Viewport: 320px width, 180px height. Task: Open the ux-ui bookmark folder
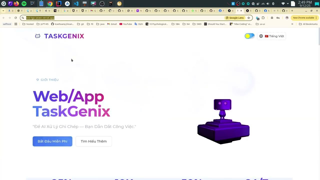tap(260, 24)
